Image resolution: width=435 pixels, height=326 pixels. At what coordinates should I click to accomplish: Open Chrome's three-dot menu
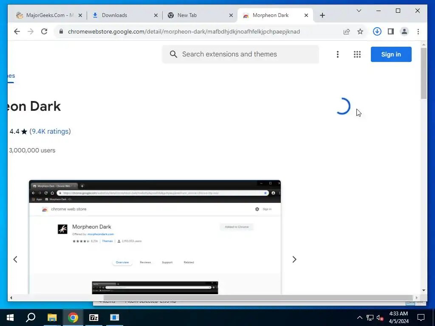[418, 31]
